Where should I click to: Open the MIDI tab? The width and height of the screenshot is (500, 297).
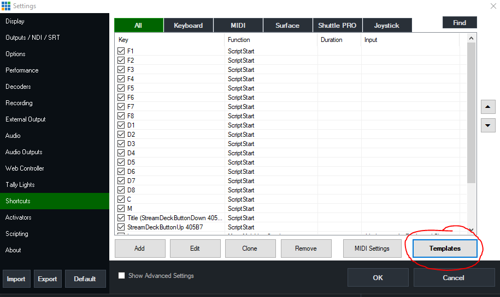coord(238,25)
